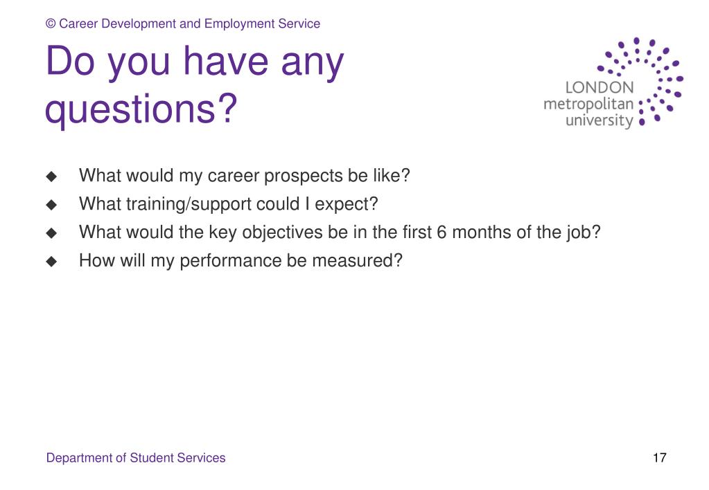This screenshot has height=490, width=709.
Task: Click the second diamond bullet marker
Action: [x=51, y=205]
